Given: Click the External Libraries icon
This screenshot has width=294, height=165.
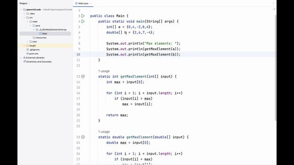Looking at the screenshot, I should tap(24, 58).
